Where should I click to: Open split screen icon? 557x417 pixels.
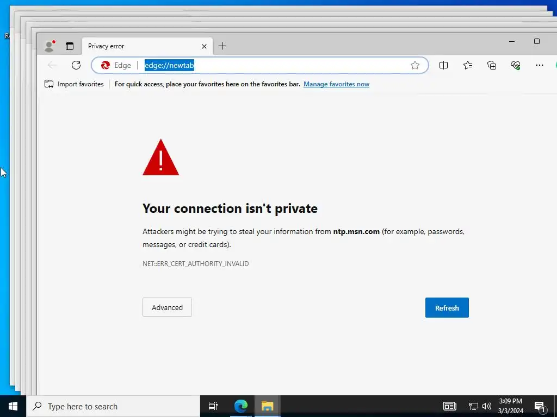443,65
